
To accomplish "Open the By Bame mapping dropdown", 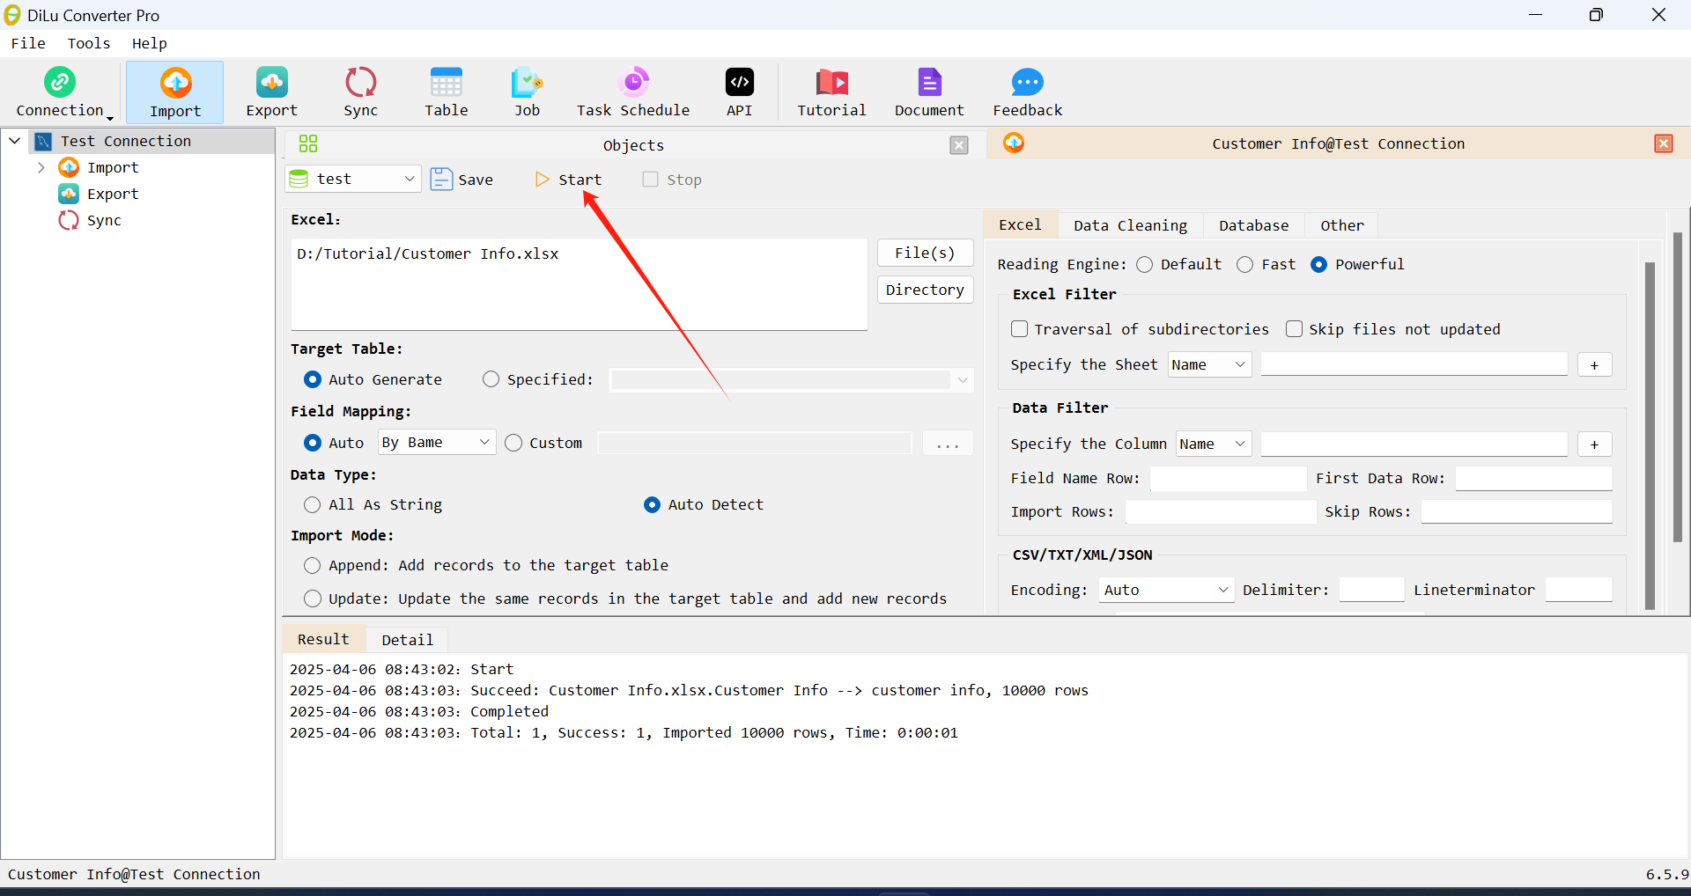I will (x=484, y=442).
